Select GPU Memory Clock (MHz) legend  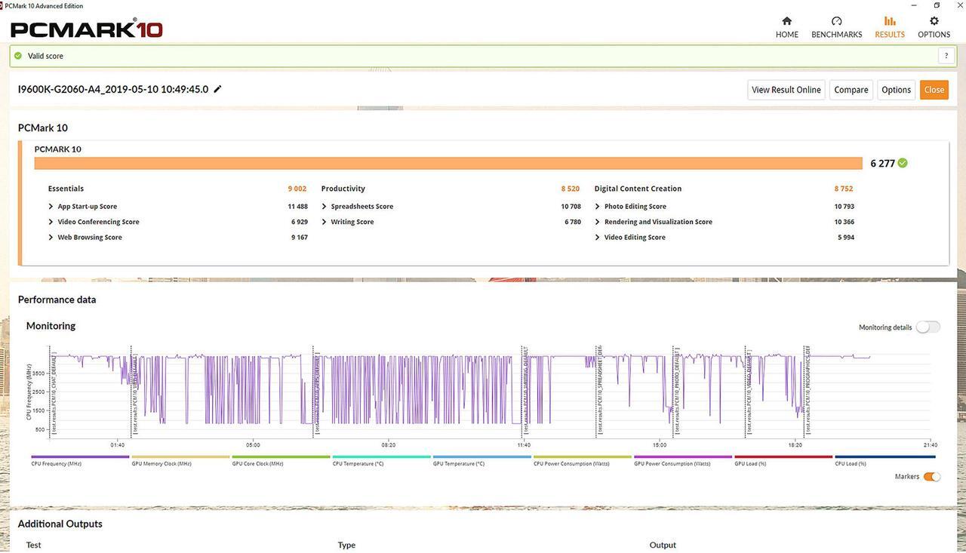[x=180, y=460]
